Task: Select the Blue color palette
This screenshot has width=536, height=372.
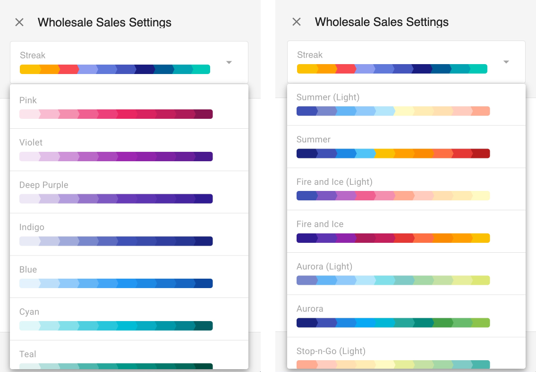Action: [x=116, y=277]
